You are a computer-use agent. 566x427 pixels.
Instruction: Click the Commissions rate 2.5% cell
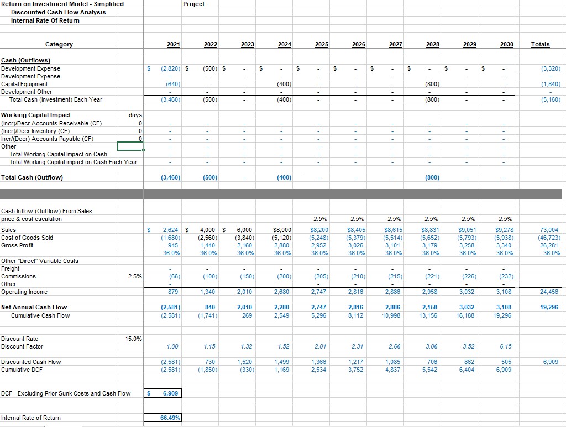click(135, 276)
